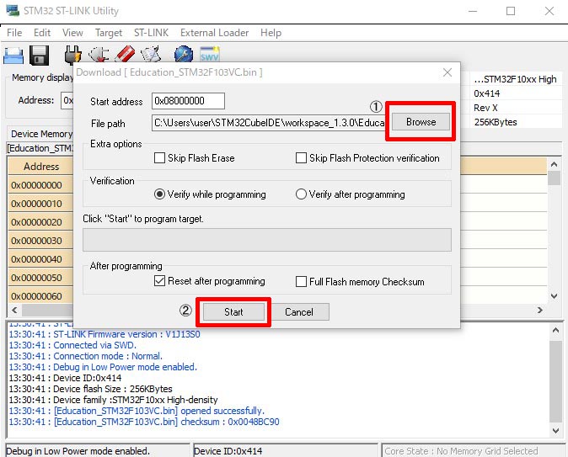Click the Start address input field
This screenshot has height=457, width=568.
pos(188,101)
